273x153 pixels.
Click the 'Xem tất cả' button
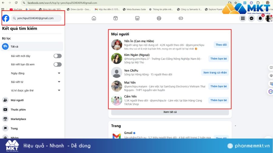point(170,112)
